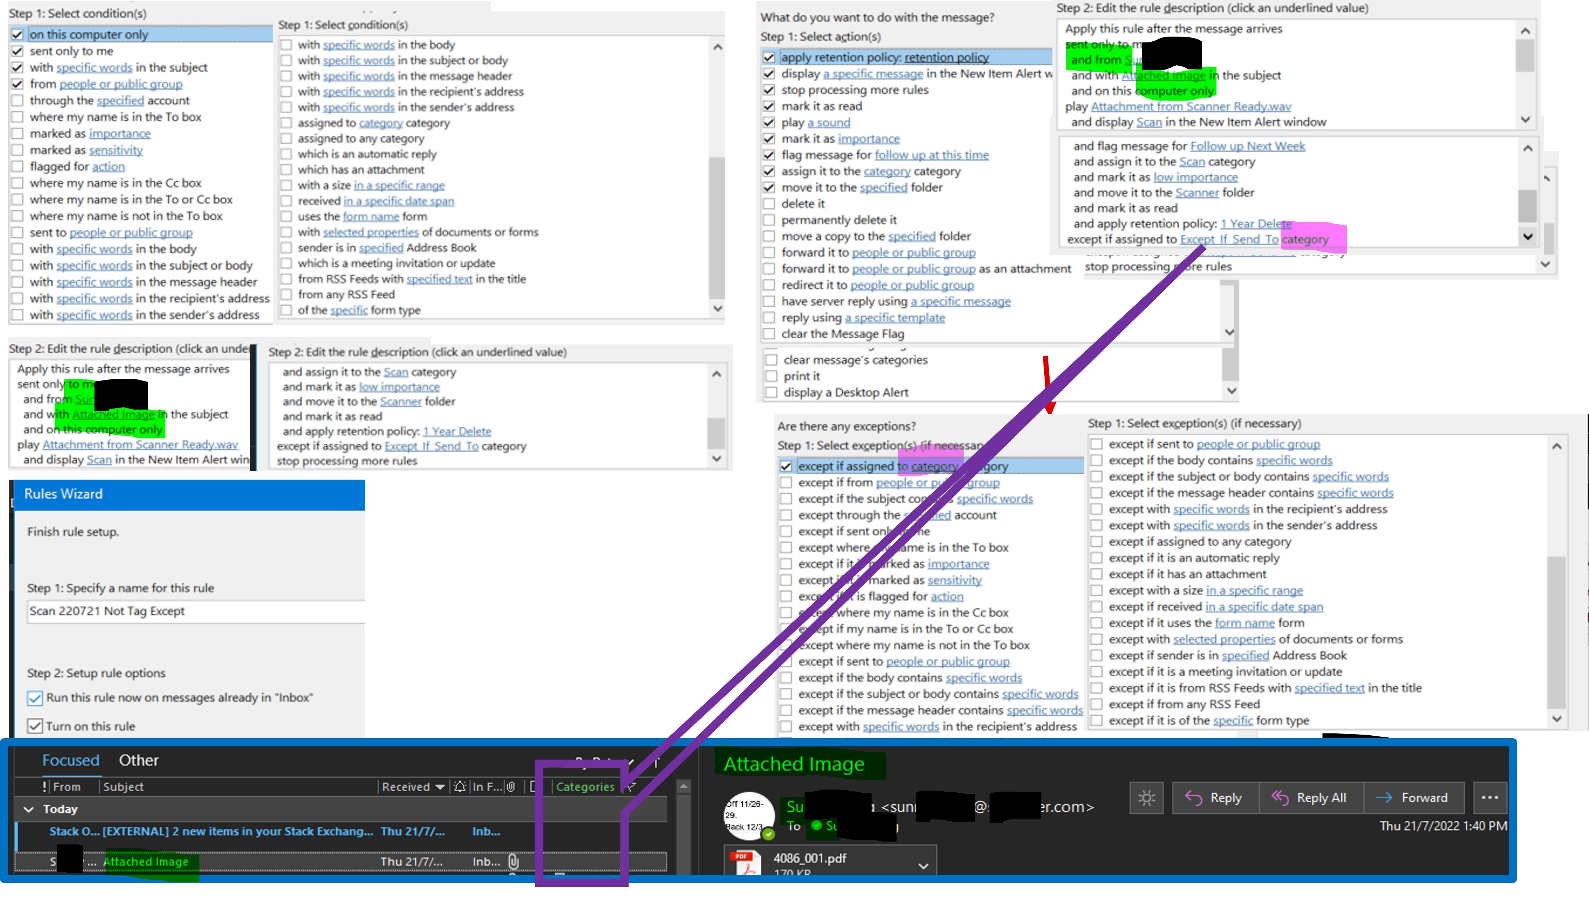Screen dimensions: 1589x899
Task: Click the importance exclamation column header
Action: click(x=44, y=787)
